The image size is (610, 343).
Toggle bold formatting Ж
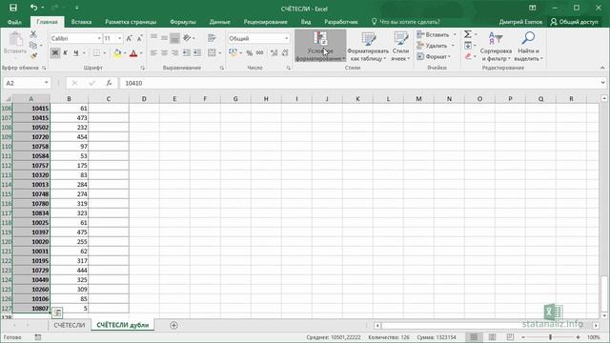point(55,53)
